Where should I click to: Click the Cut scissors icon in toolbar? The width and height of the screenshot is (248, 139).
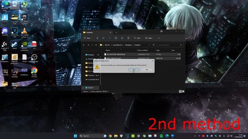click(x=97, y=38)
